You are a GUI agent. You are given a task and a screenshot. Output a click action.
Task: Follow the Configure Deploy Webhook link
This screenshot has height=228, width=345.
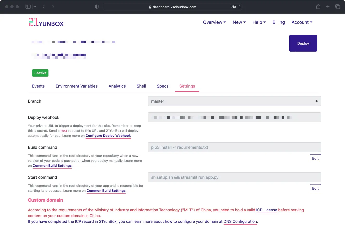108,136
